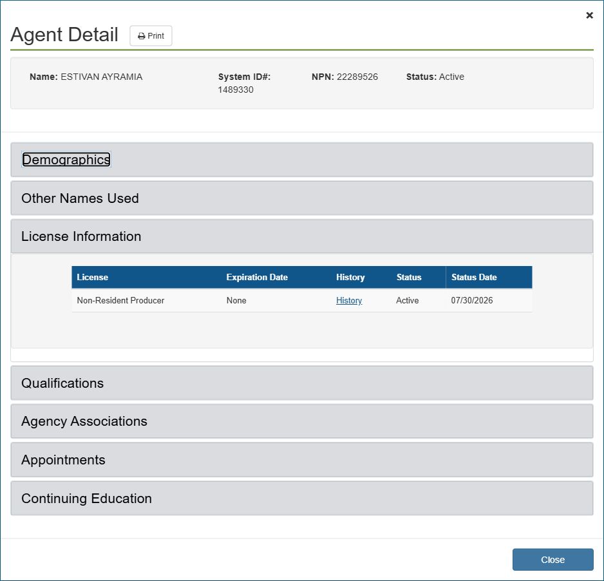Open the License History link
This screenshot has width=604, height=581.
pyautogui.click(x=349, y=301)
